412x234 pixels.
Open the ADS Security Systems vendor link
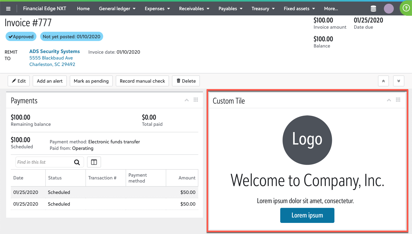[x=55, y=51]
